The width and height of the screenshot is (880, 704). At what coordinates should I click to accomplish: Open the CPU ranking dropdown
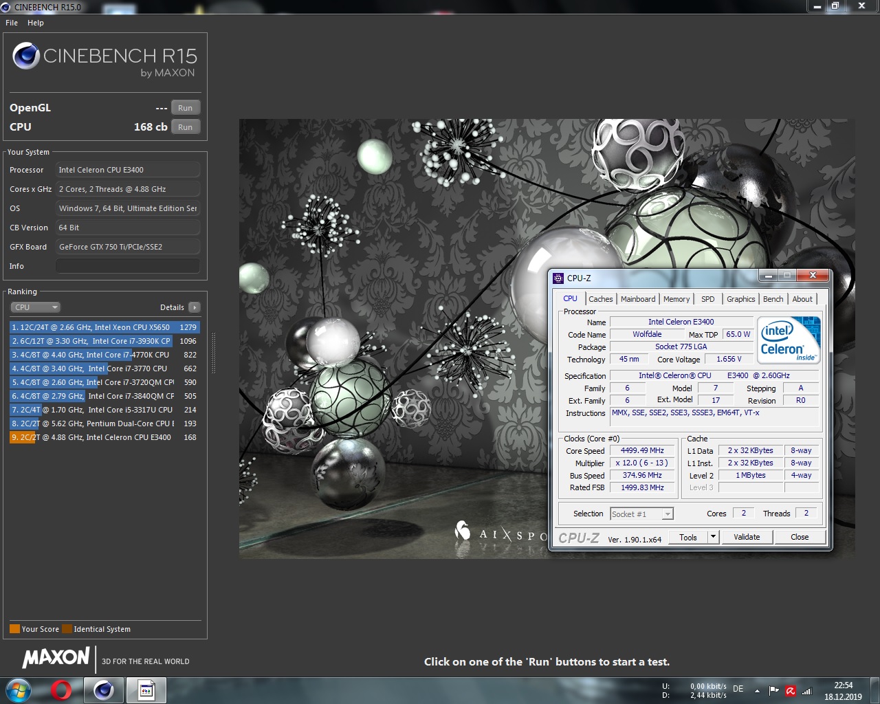point(36,307)
